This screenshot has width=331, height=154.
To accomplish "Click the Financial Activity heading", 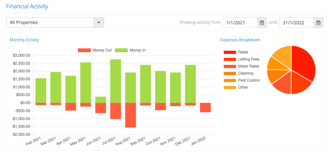I will tap(27, 6).
